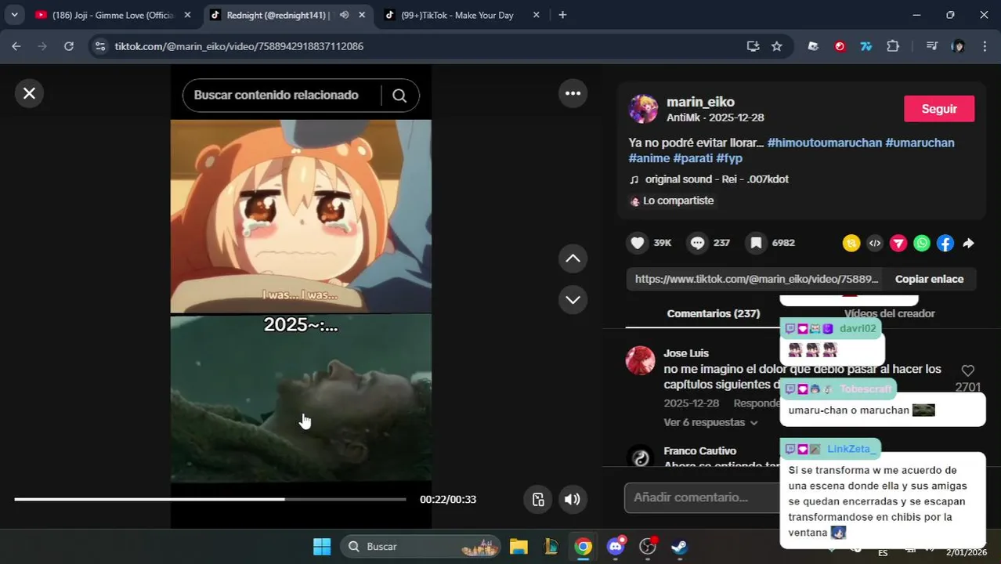Click the search magnifier in related content bar
Image resolution: width=1001 pixels, height=564 pixels.
click(x=399, y=96)
